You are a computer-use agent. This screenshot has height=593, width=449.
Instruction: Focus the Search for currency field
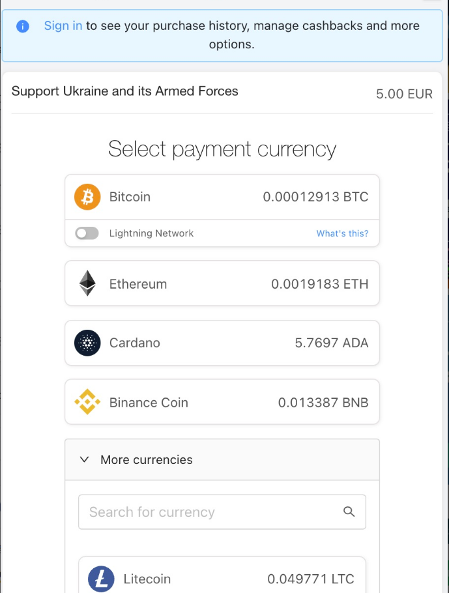click(222, 512)
